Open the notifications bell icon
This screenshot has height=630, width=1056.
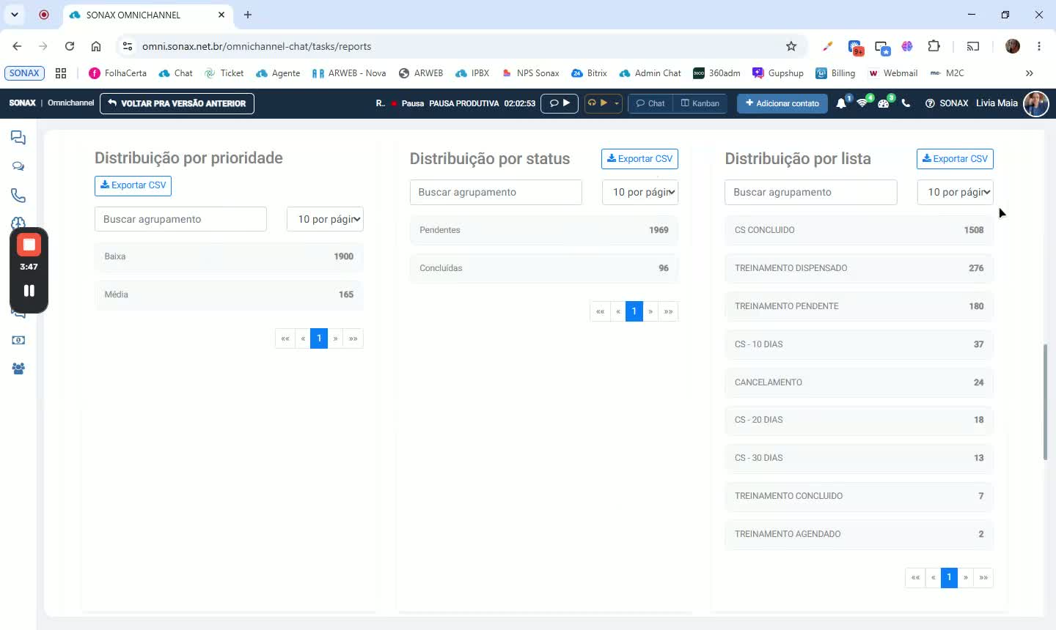841,103
